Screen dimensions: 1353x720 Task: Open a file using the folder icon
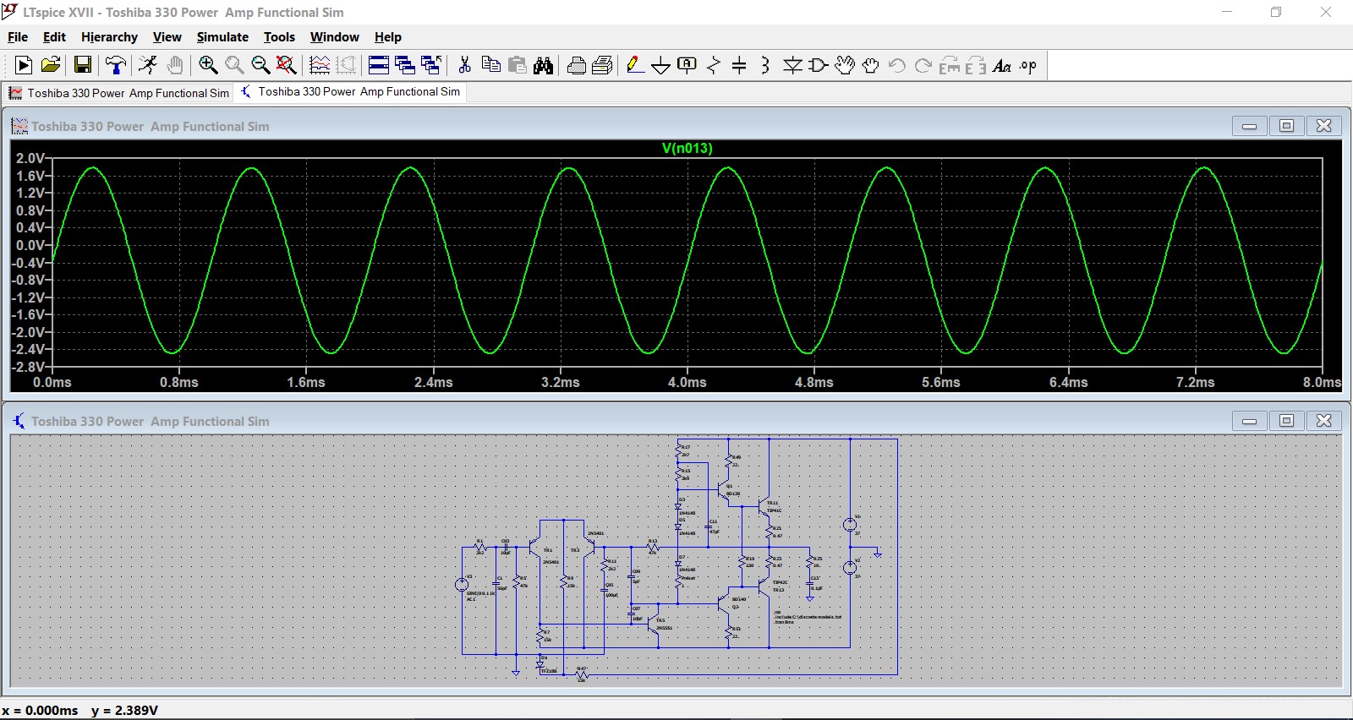coord(51,65)
